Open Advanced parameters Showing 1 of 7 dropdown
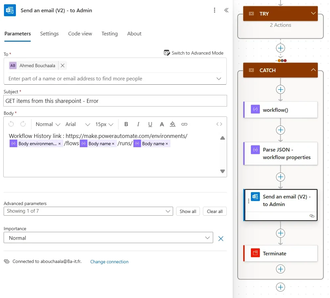Image resolution: width=330 pixels, height=298 pixels. pos(88,211)
